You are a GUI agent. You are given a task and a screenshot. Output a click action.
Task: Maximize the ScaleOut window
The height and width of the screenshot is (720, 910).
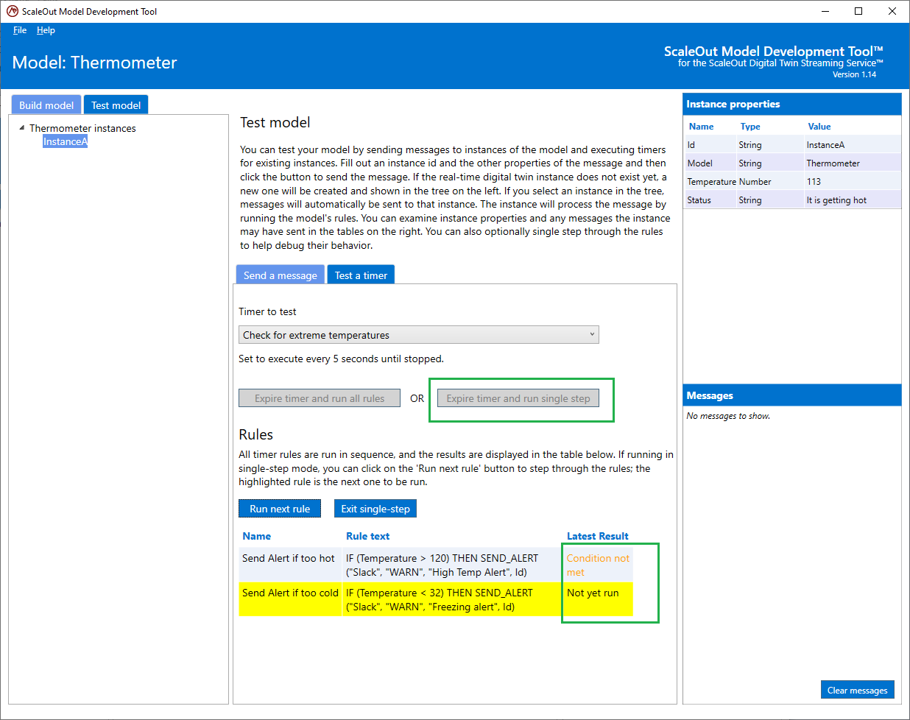[x=858, y=11]
